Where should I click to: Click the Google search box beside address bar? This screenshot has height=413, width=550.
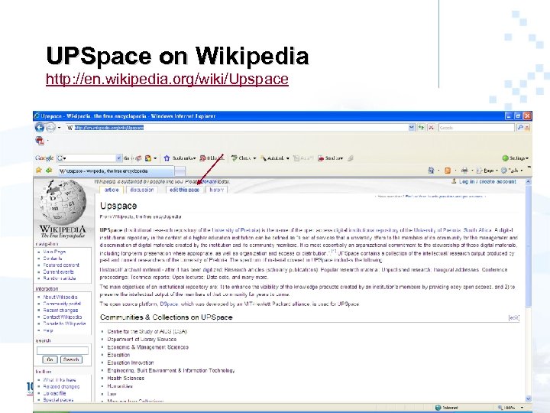coord(477,128)
